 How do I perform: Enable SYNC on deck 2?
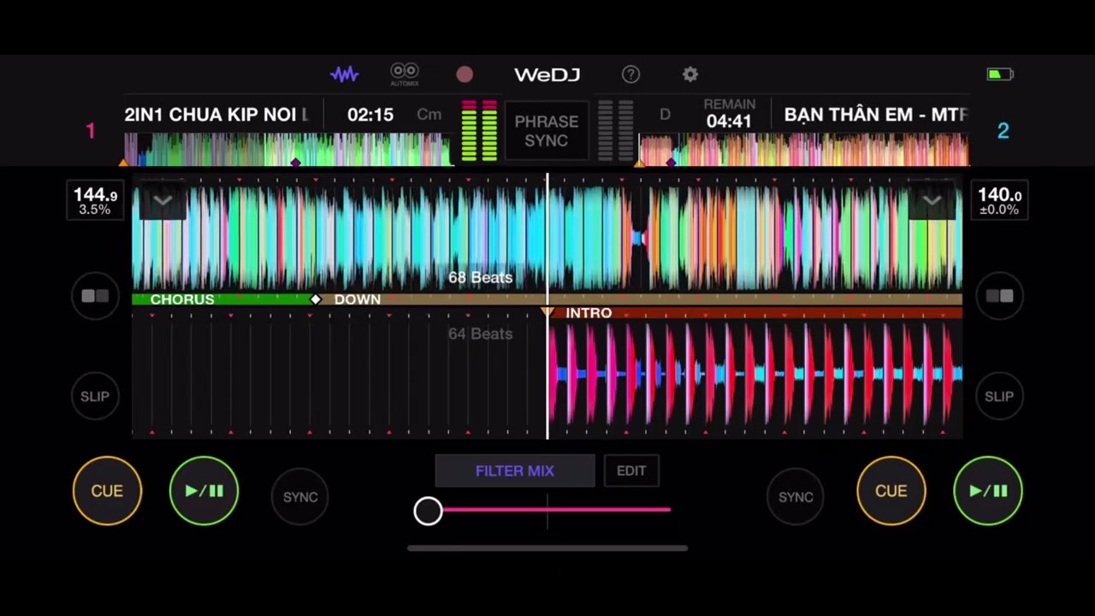point(796,496)
